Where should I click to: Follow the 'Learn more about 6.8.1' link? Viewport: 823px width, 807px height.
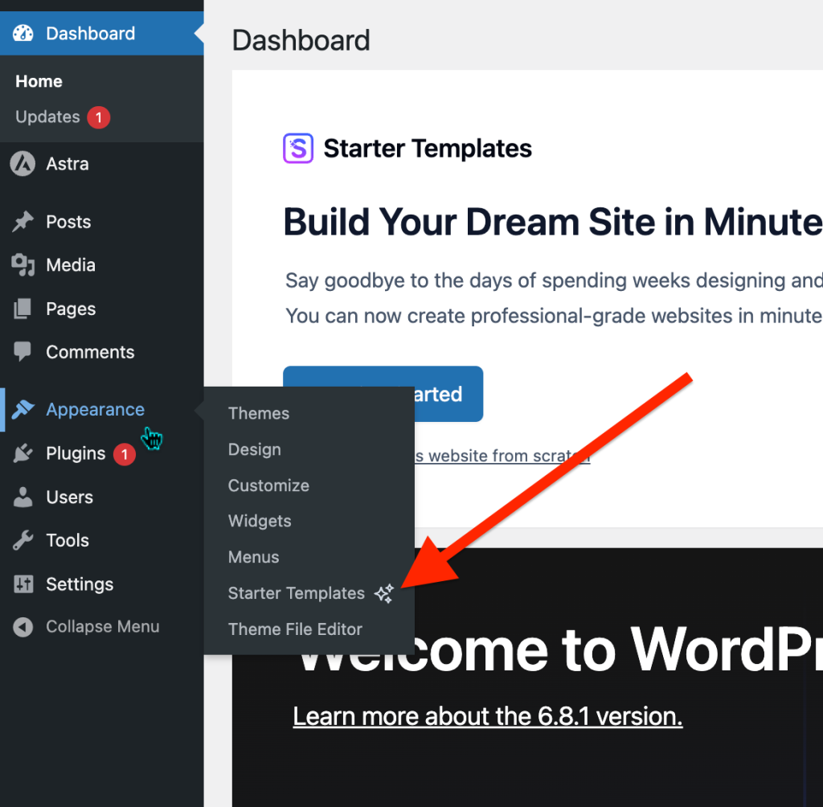487,715
